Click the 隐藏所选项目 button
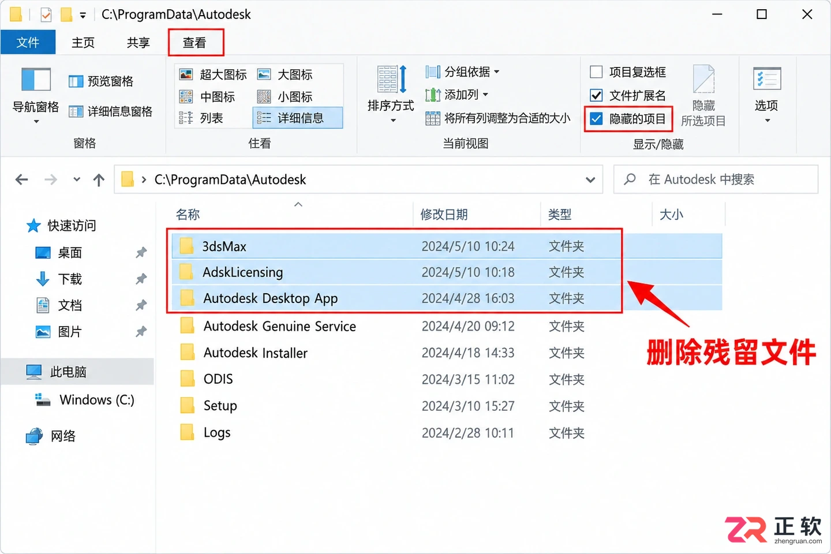 pyautogui.click(x=703, y=96)
